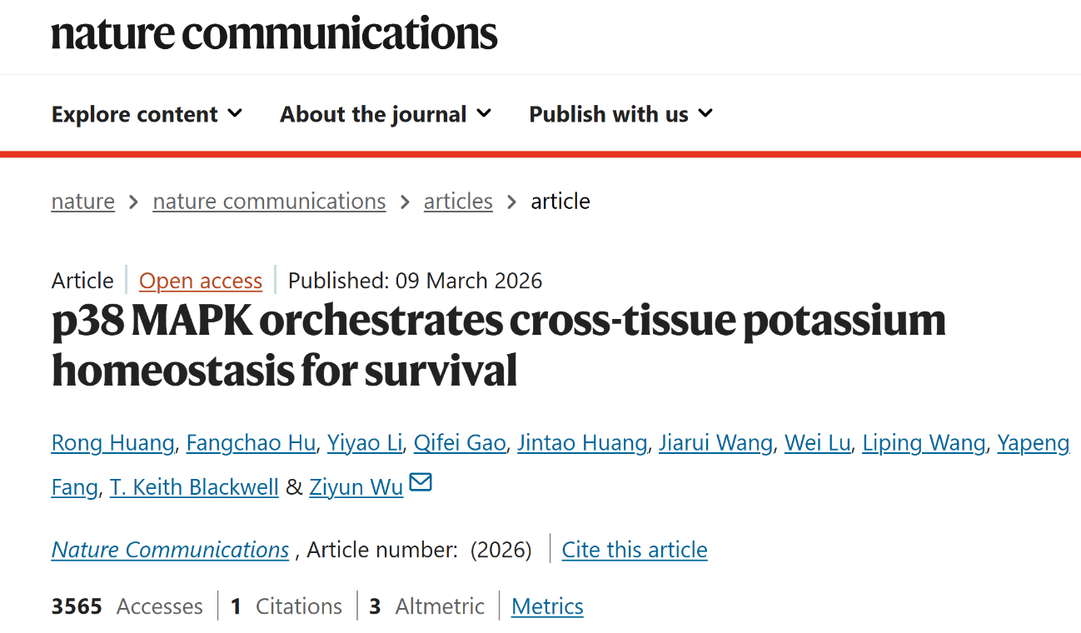The width and height of the screenshot is (1081, 633).
Task: Open the article Metrics page
Action: click(547, 606)
